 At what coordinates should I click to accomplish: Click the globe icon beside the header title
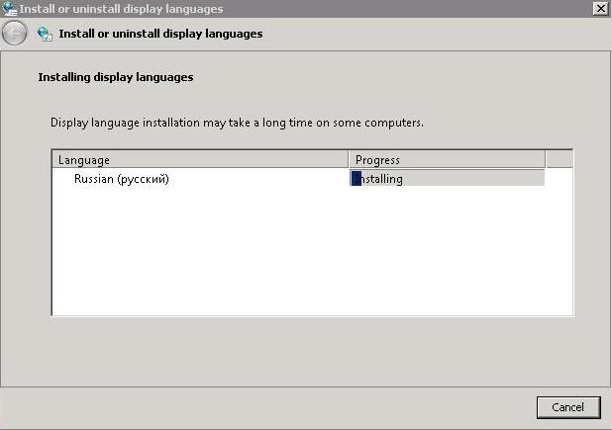tap(45, 34)
